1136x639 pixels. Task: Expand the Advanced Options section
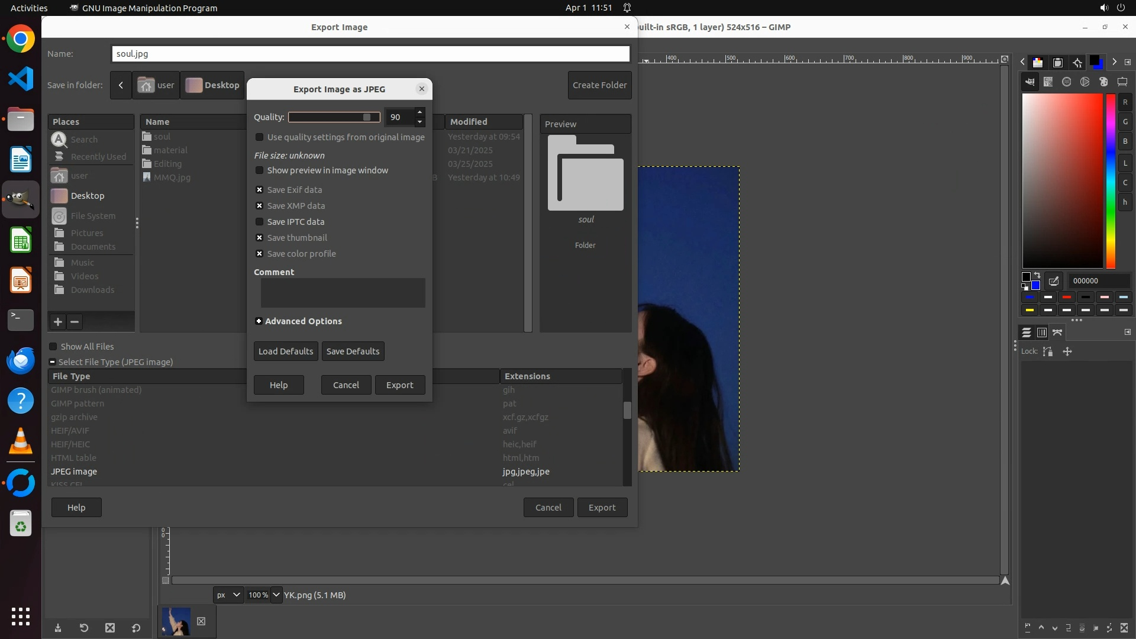coord(259,321)
